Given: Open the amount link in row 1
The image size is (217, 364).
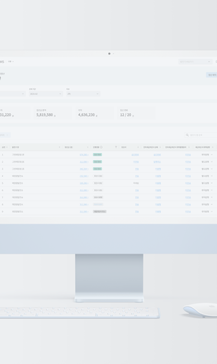Looking at the screenshot, I should pos(84,155).
